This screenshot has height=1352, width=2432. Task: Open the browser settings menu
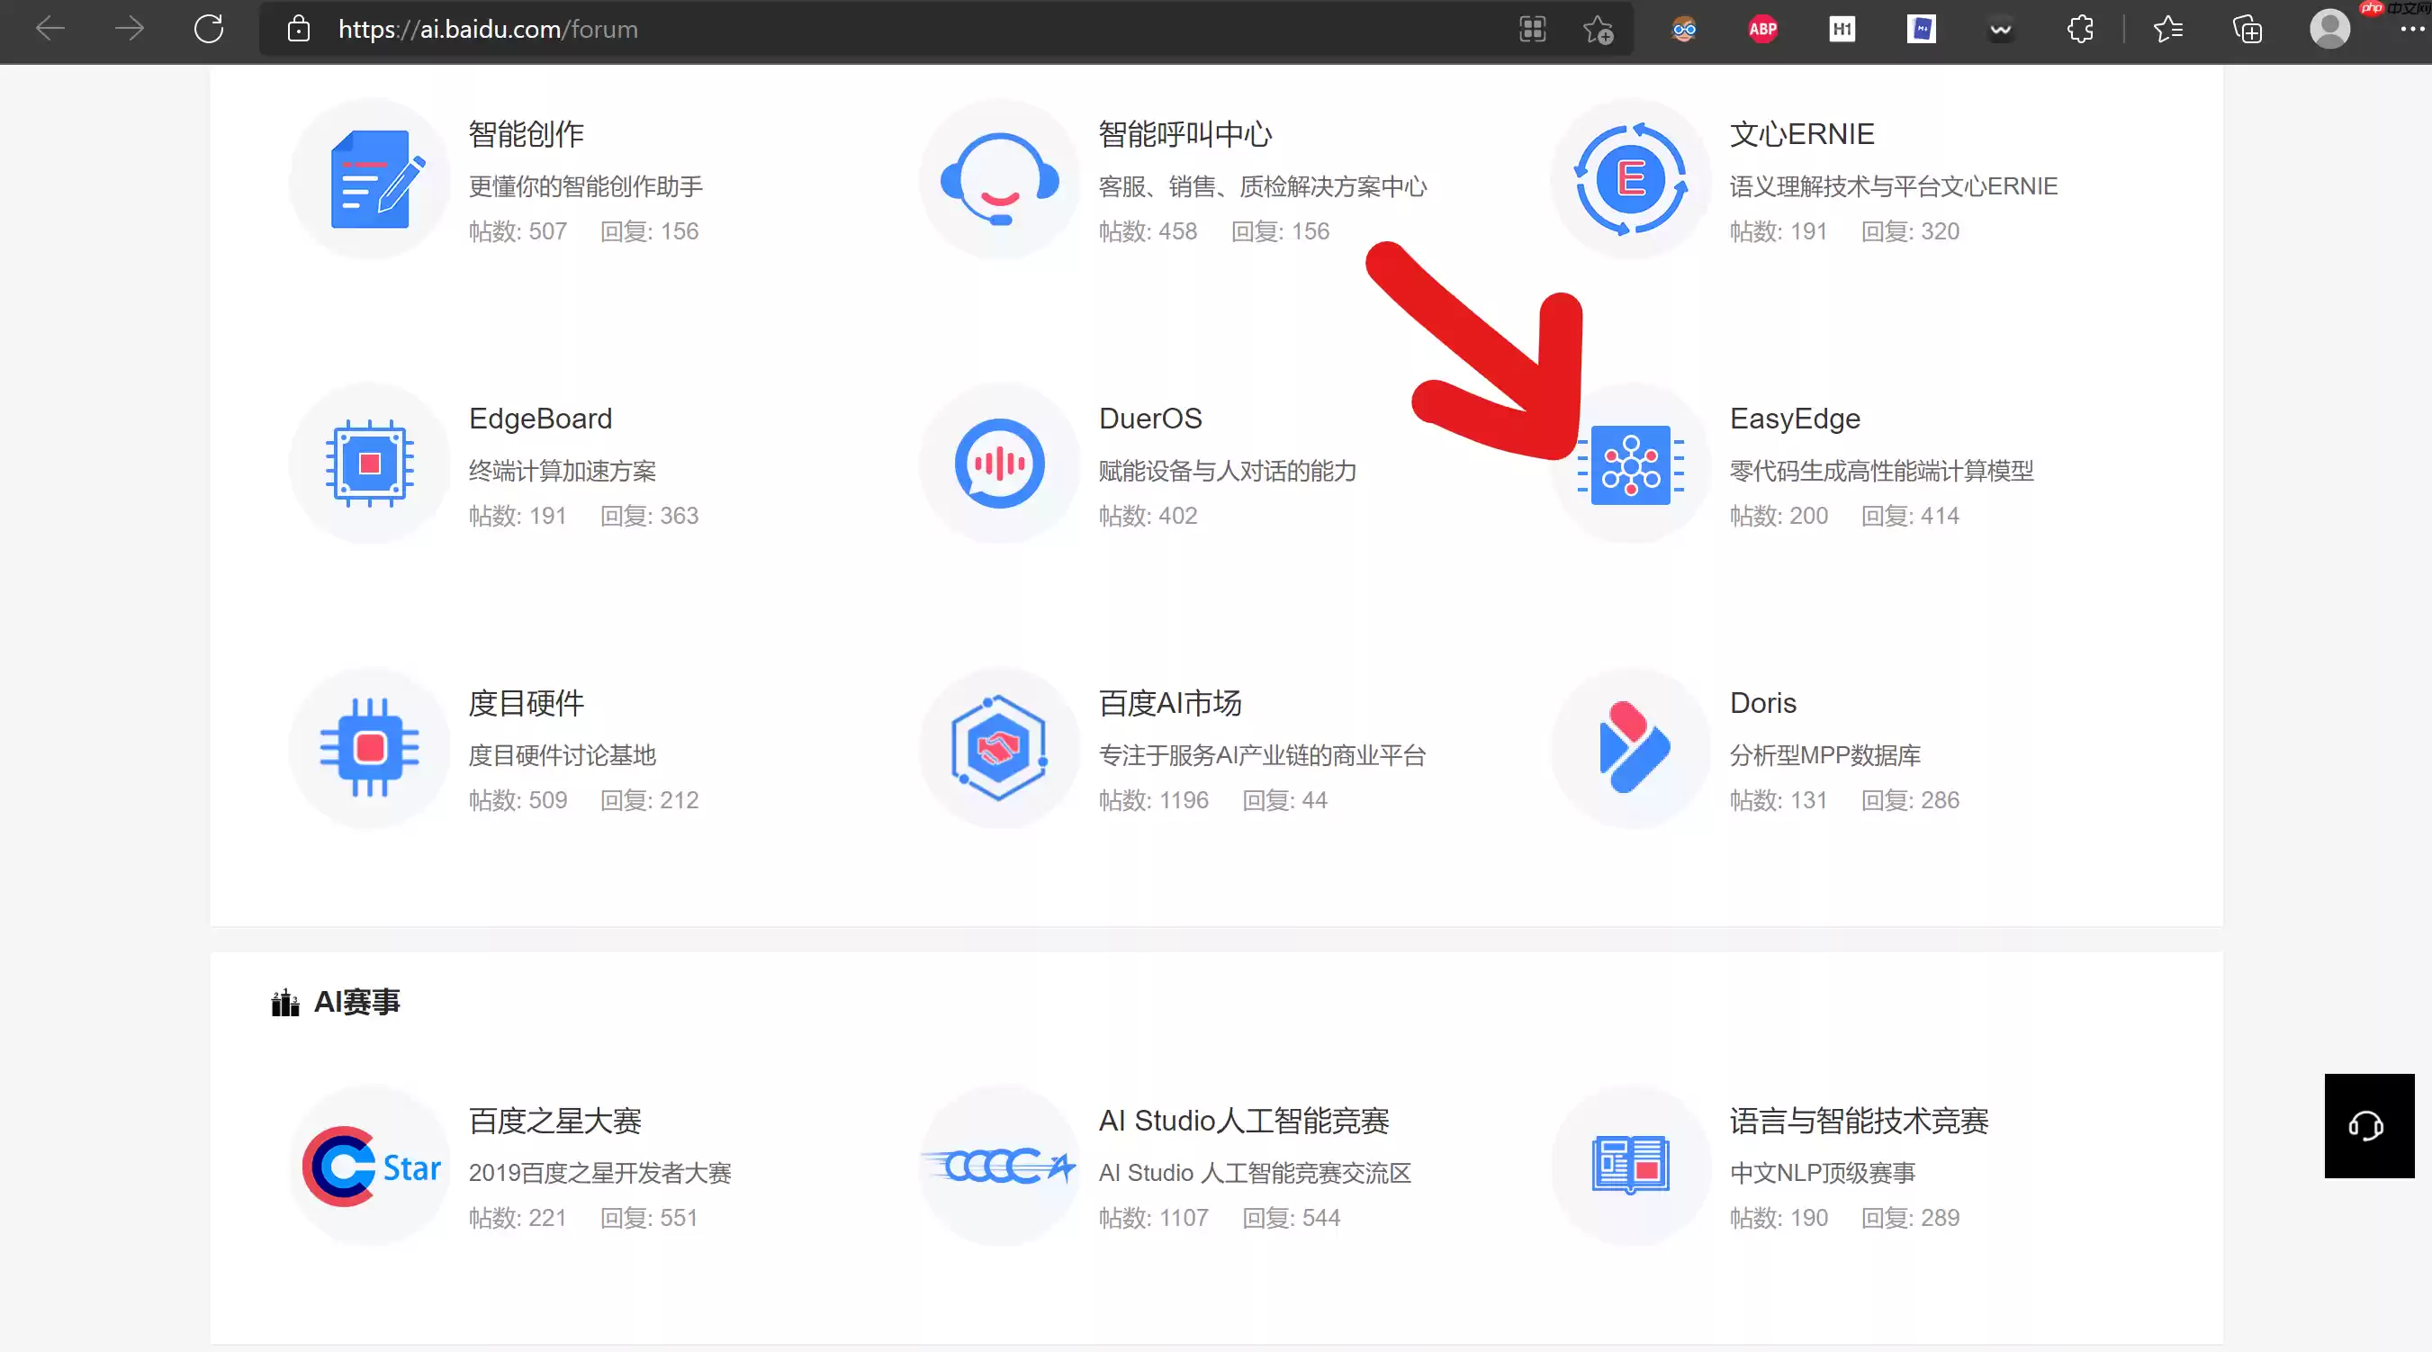pos(2410,30)
